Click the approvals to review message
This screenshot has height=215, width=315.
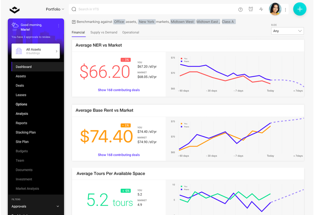31,37
